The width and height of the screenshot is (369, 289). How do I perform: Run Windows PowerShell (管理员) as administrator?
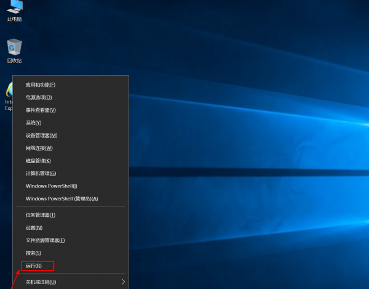(61, 199)
